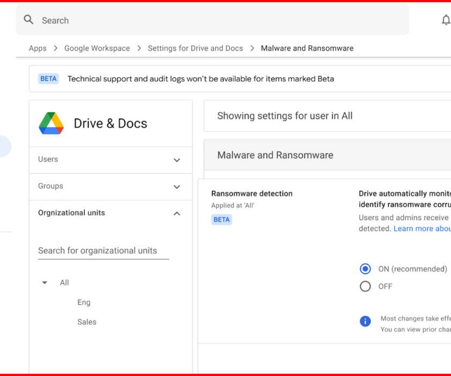Open the Learn more about link
Viewport: 451px width, 376px height.
pyautogui.click(x=421, y=228)
